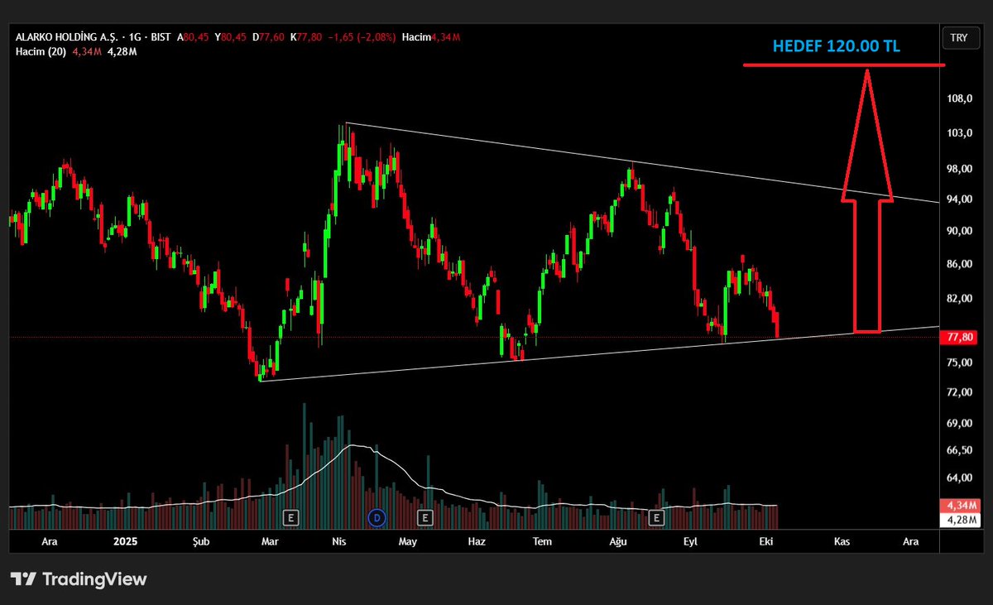Click the D77,60 low value
Screen dimensions: 993x605
pos(269,37)
